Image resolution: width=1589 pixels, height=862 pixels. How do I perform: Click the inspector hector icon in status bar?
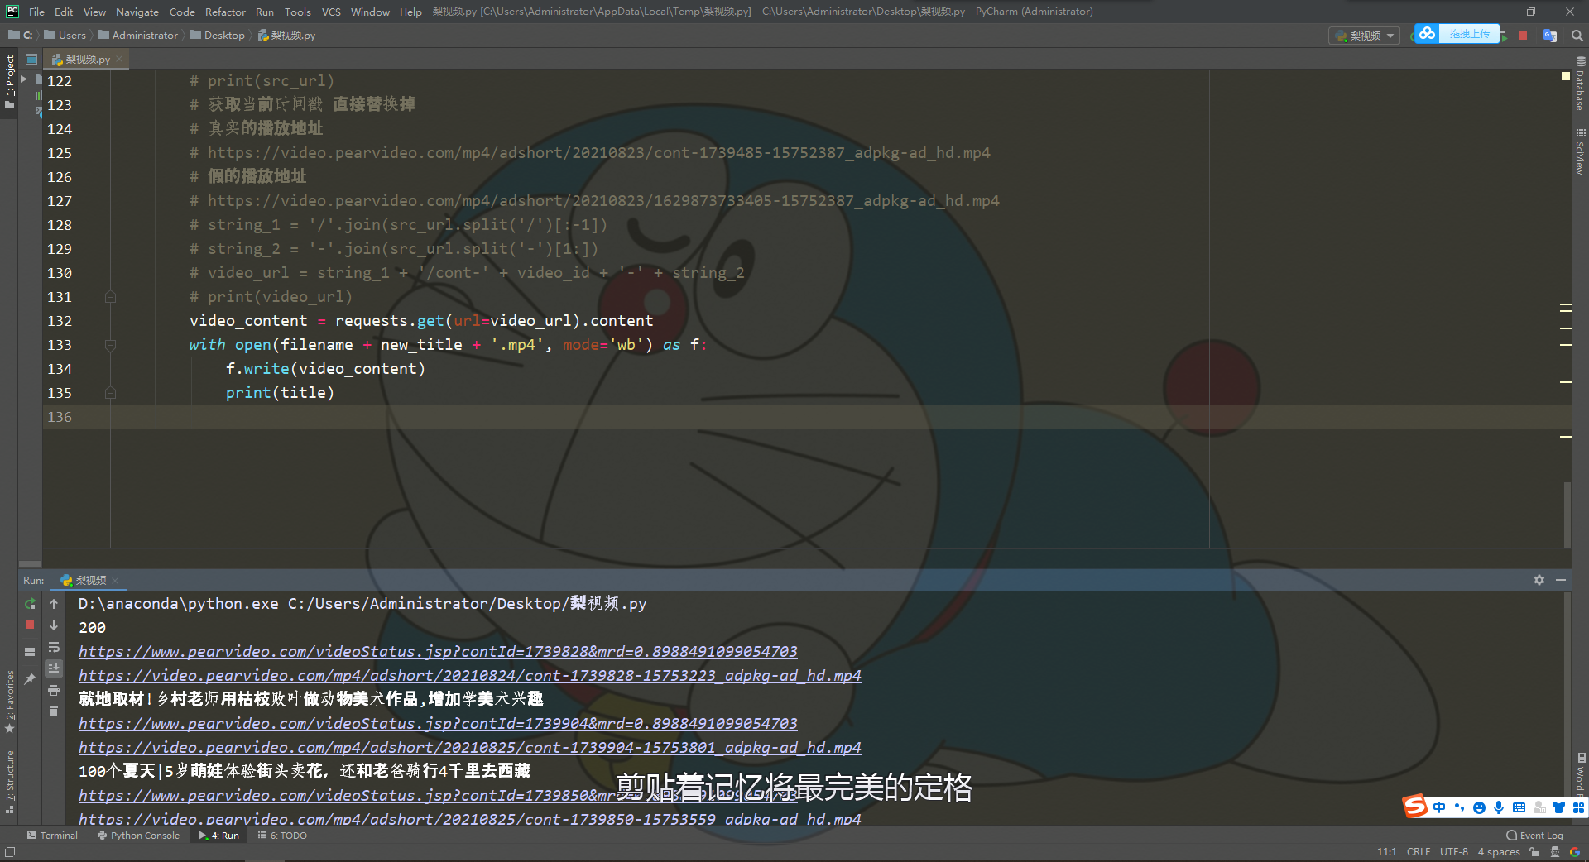coord(1555,852)
